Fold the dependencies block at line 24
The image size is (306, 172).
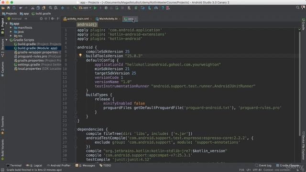[76, 129]
